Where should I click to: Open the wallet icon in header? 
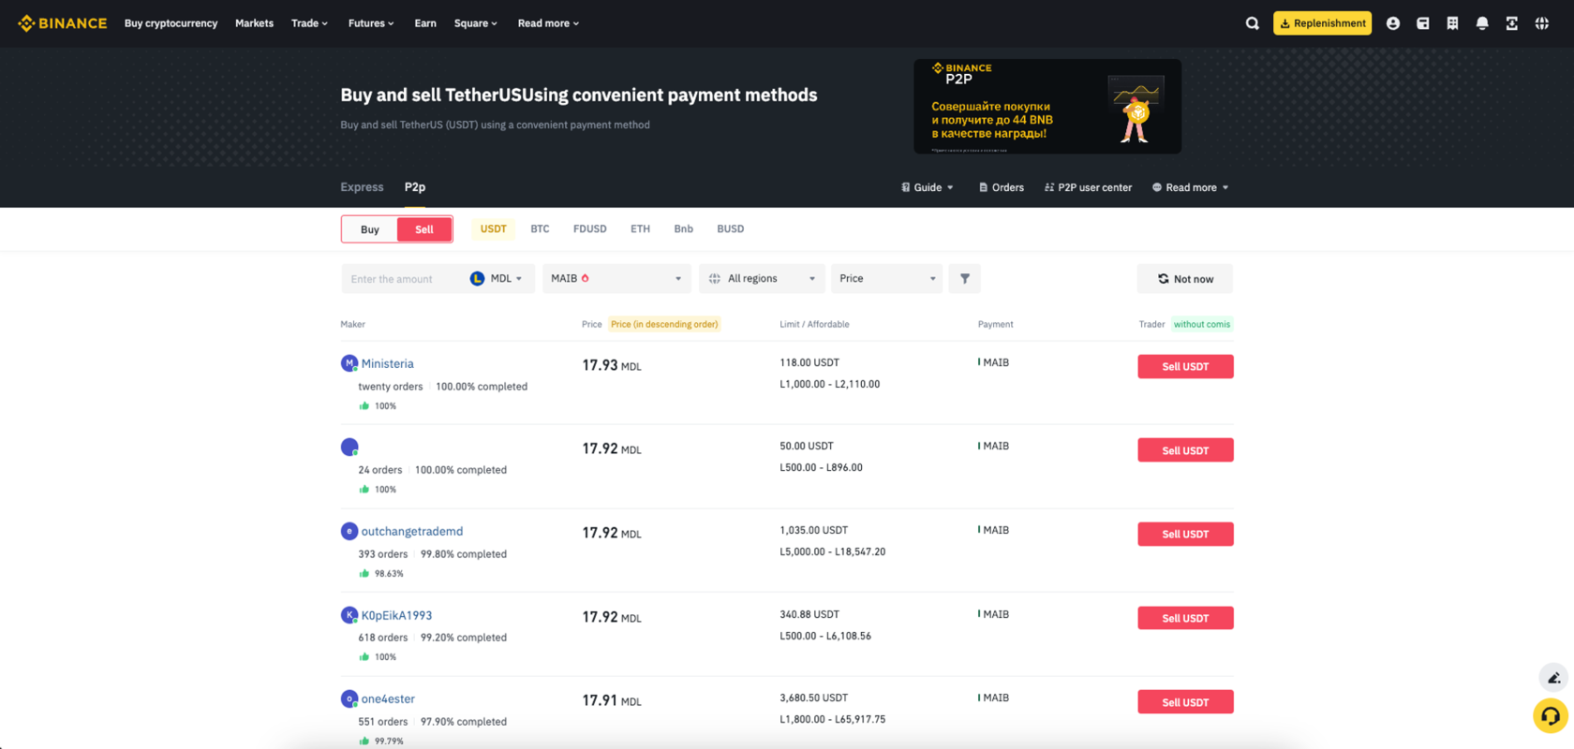point(1423,23)
